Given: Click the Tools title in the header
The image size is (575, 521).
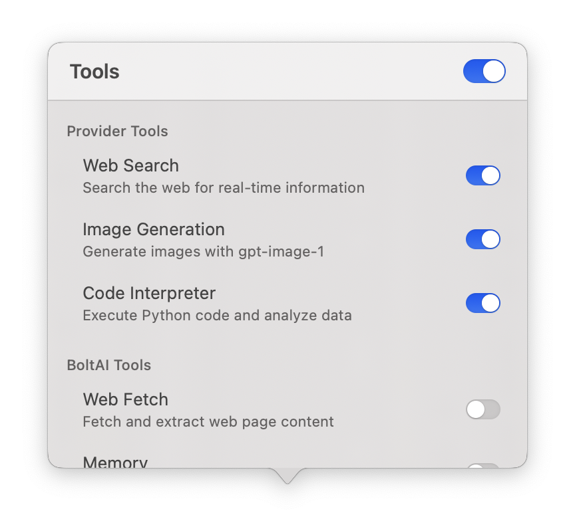Looking at the screenshot, I should 95,72.
